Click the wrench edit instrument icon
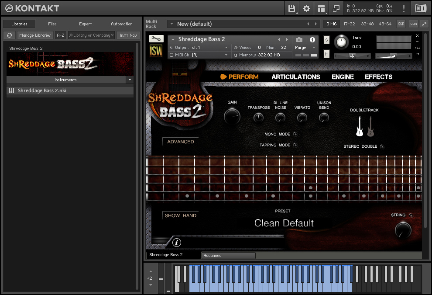The height and width of the screenshot is (295, 432). click(156, 39)
